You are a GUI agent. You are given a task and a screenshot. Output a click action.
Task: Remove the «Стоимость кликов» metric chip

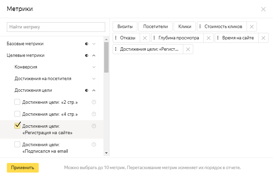tap(251, 27)
